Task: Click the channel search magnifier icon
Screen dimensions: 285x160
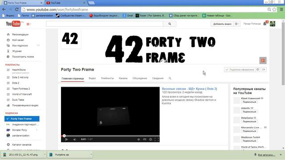Action: pos(170,78)
